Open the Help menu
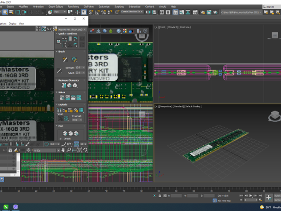The width and height of the screenshot is (281, 211). [173, 6]
